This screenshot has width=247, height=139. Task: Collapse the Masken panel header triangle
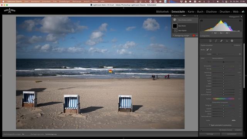point(173,15)
